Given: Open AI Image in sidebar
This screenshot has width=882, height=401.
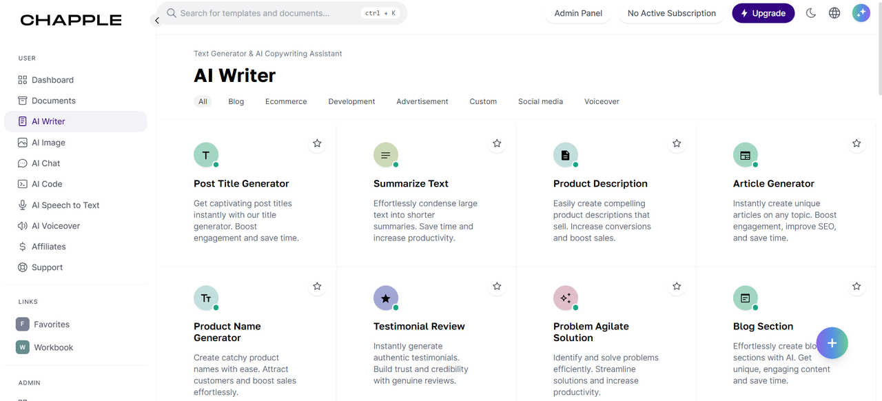Looking at the screenshot, I should click(x=48, y=143).
